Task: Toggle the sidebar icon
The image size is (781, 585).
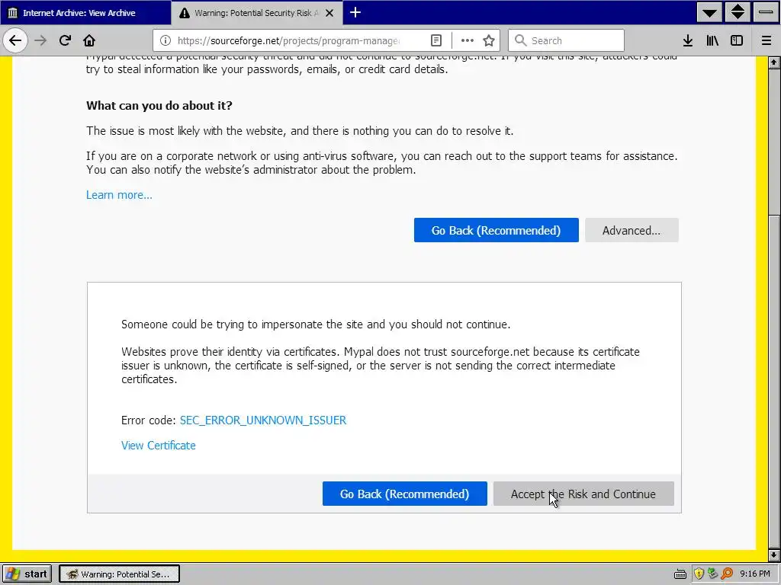Action: [737, 40]
